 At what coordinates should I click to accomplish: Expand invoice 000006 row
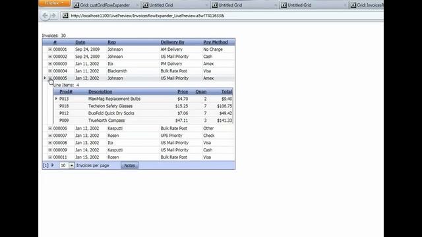(x=50, y=128)
